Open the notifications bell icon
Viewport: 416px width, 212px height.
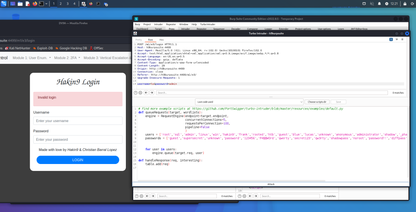point(379,4)
